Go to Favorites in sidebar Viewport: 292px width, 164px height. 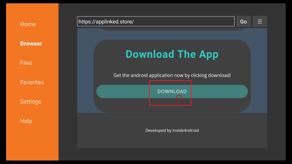click(32, 82)
